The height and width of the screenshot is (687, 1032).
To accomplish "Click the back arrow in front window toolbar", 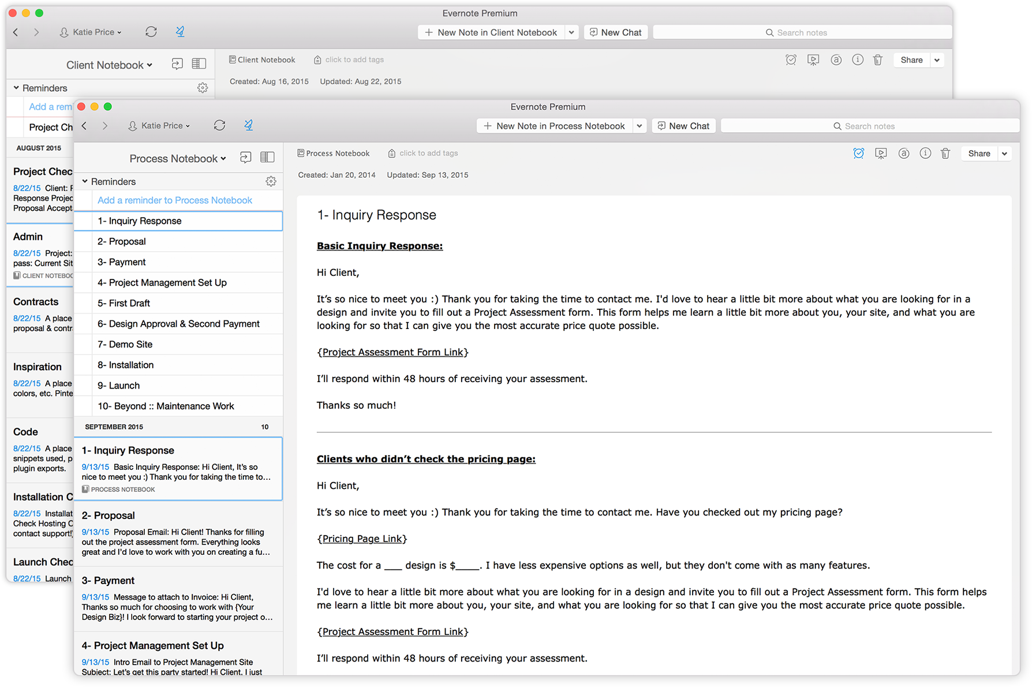I will tap(84, 125).
